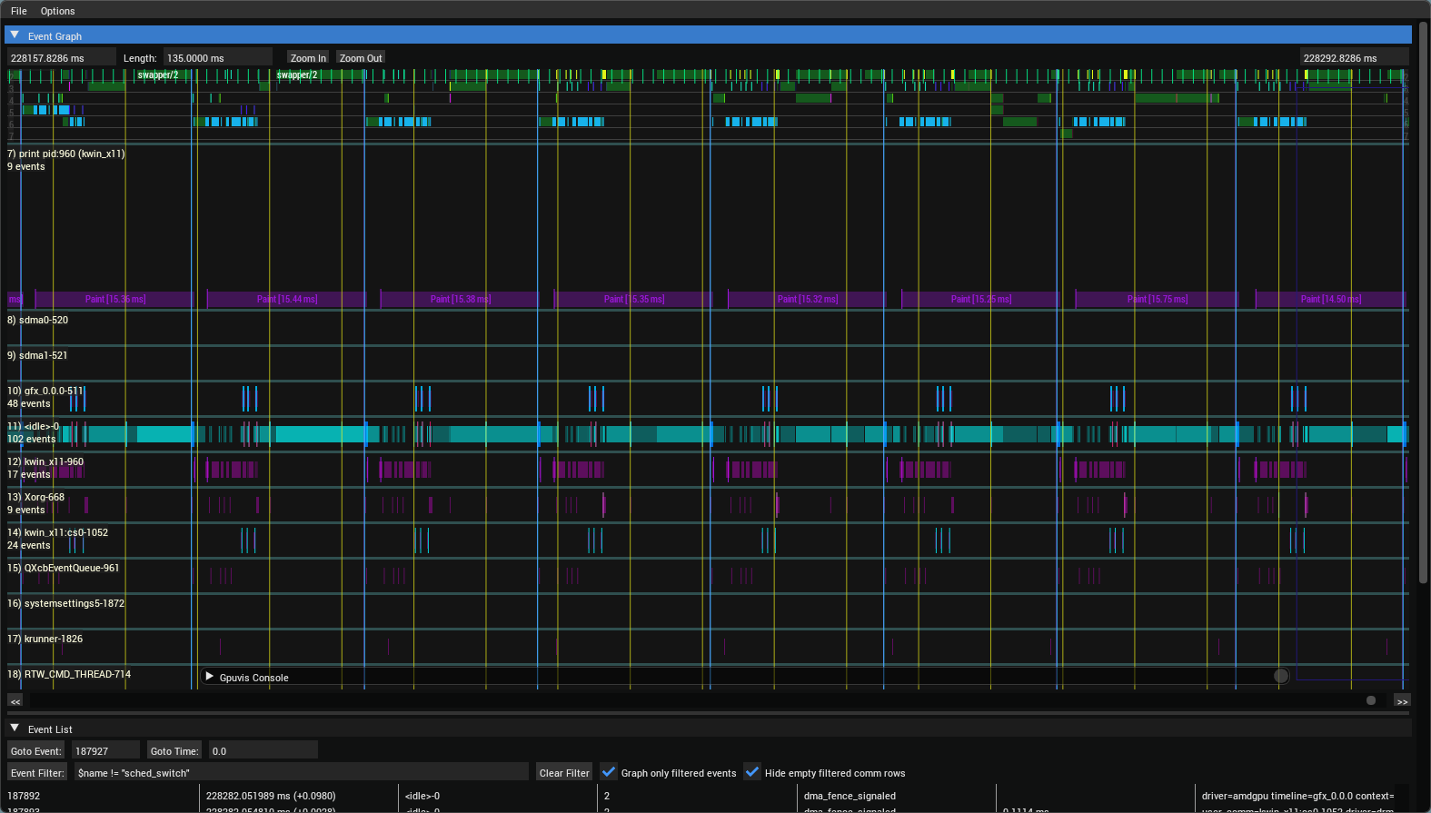Select event 187892 in the event list
1431x813 pixels.
click(x=25, y=796)
